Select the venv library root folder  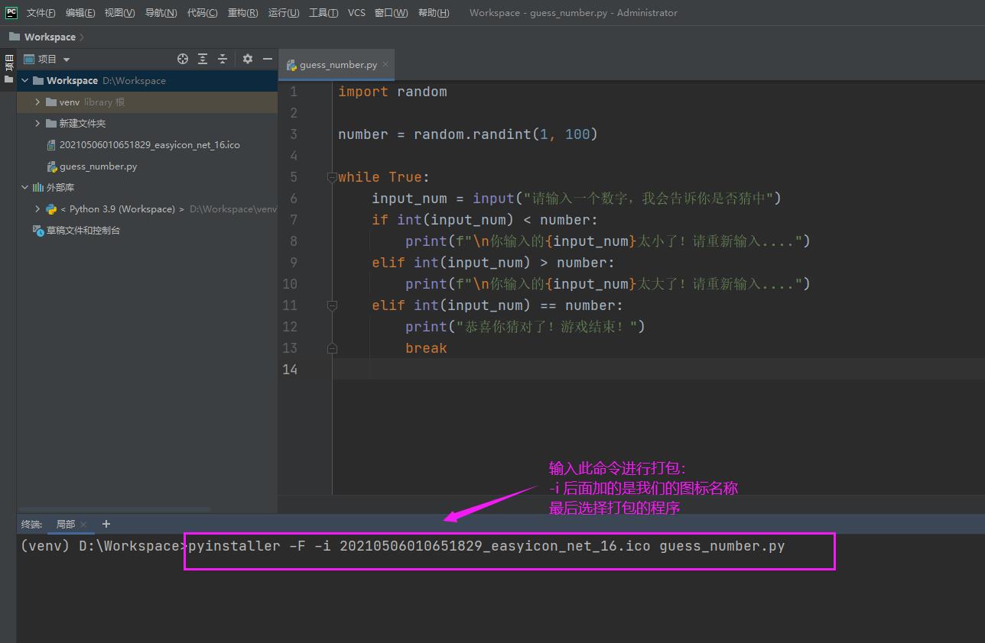[x=147, y=102]
